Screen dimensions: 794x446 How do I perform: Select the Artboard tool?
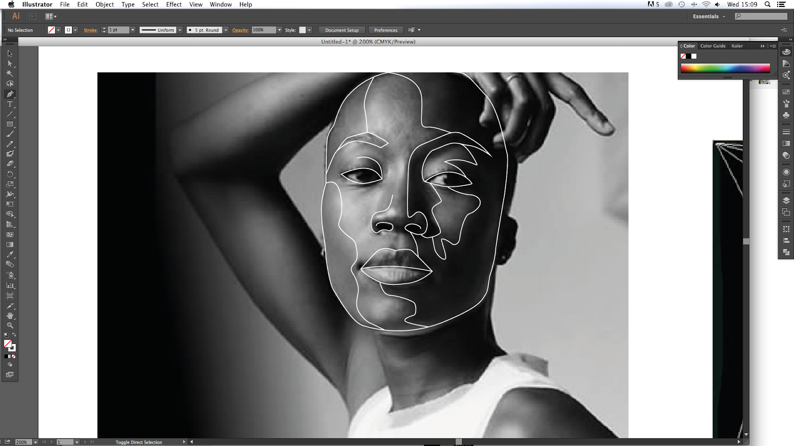pyautogui.click(x=10, y=295)
